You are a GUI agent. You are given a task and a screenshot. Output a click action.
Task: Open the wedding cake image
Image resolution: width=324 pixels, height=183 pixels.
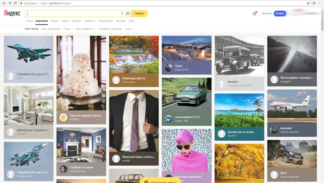(x=81, y=73)
